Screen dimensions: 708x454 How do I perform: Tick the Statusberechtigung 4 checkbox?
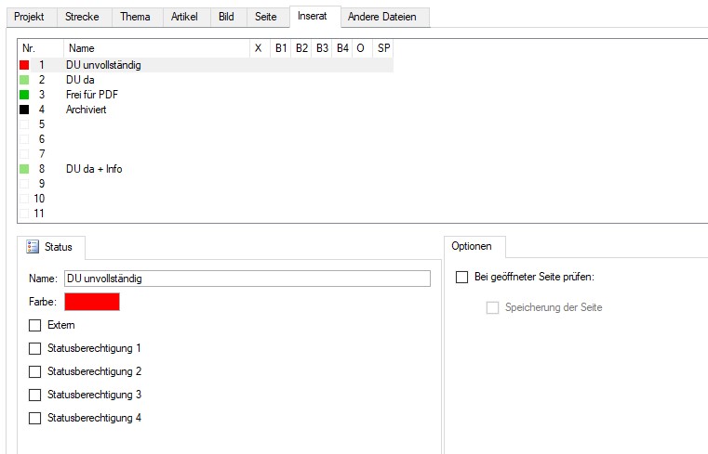(35, 418)
